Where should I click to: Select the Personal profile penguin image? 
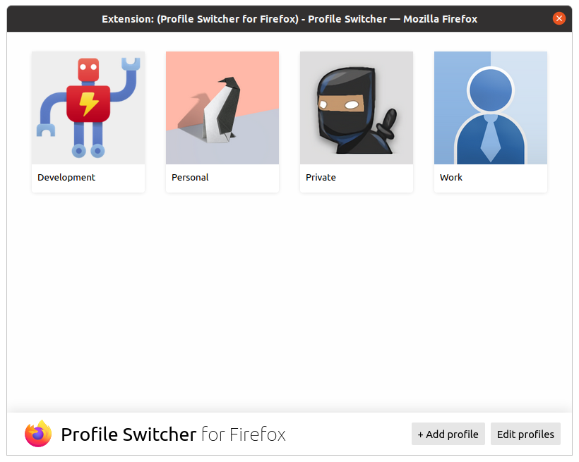coord(222,108)
